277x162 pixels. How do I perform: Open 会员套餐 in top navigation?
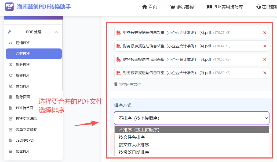[x=182, y=7]
